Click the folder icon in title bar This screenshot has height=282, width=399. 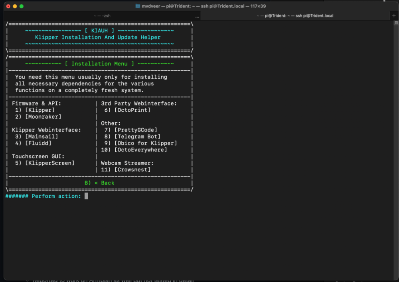(x=138, y=6)
